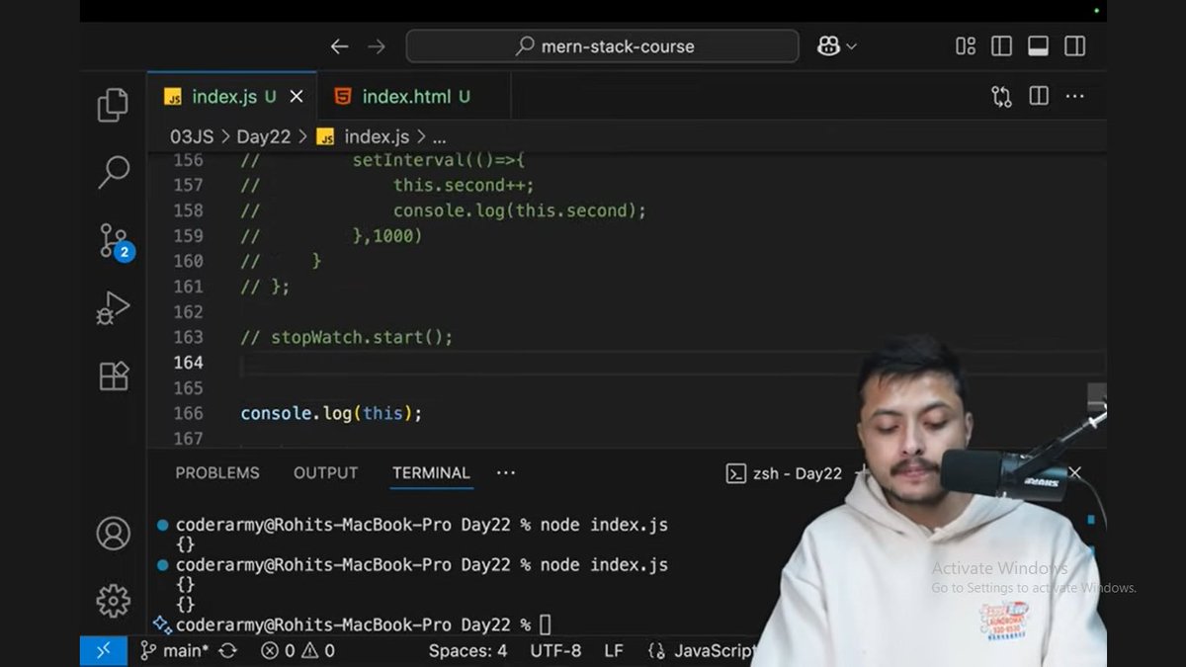Expand the Copilot dropdown chevron
The width and height of the screenshot is (1186, 667).
click(x=852, y=46)
